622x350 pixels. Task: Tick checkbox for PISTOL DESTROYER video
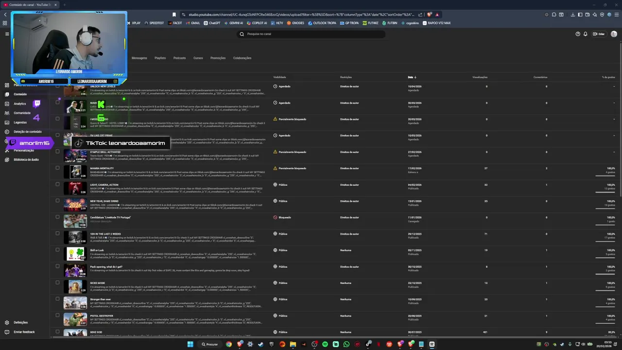click(x=57, y=315)
